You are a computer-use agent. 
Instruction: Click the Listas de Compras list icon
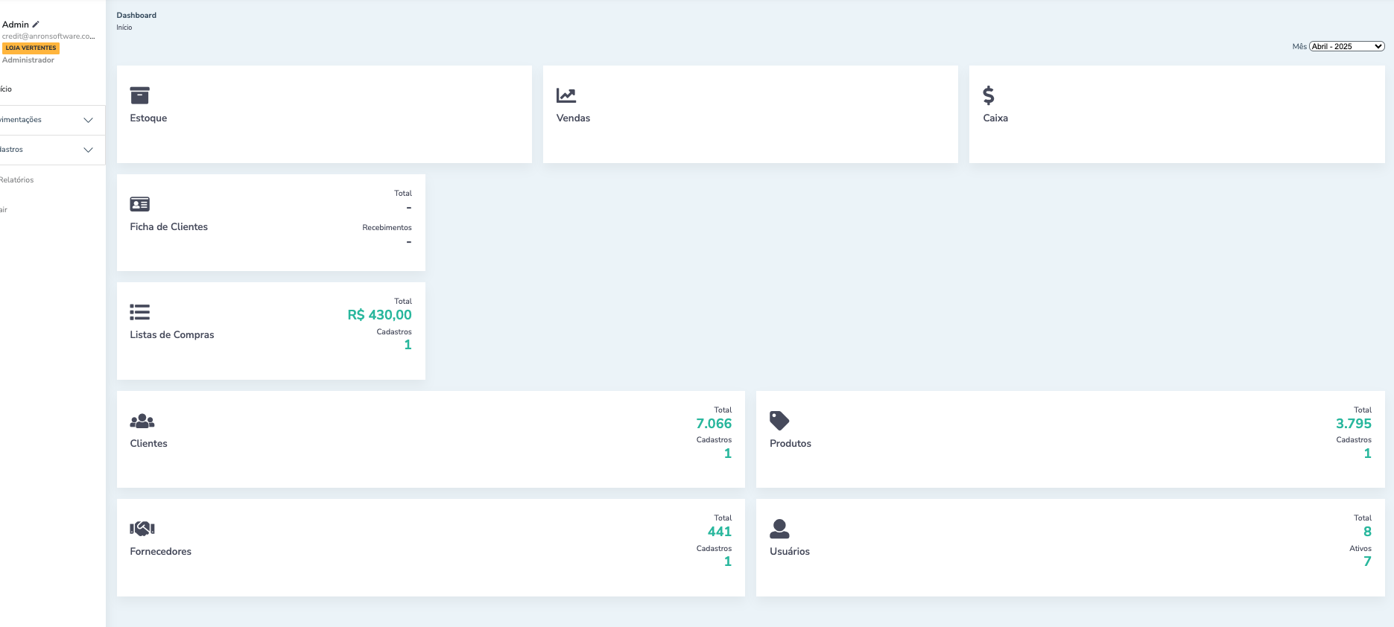139,312
